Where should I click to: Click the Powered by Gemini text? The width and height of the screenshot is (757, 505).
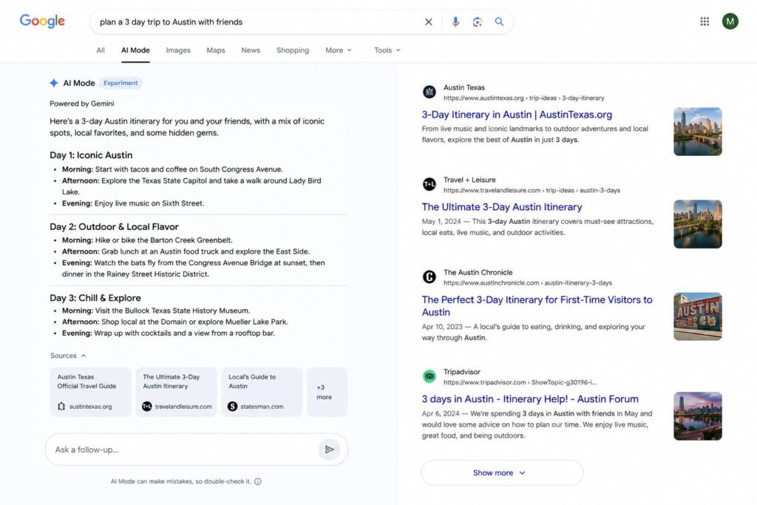click(x=81, y=104)
